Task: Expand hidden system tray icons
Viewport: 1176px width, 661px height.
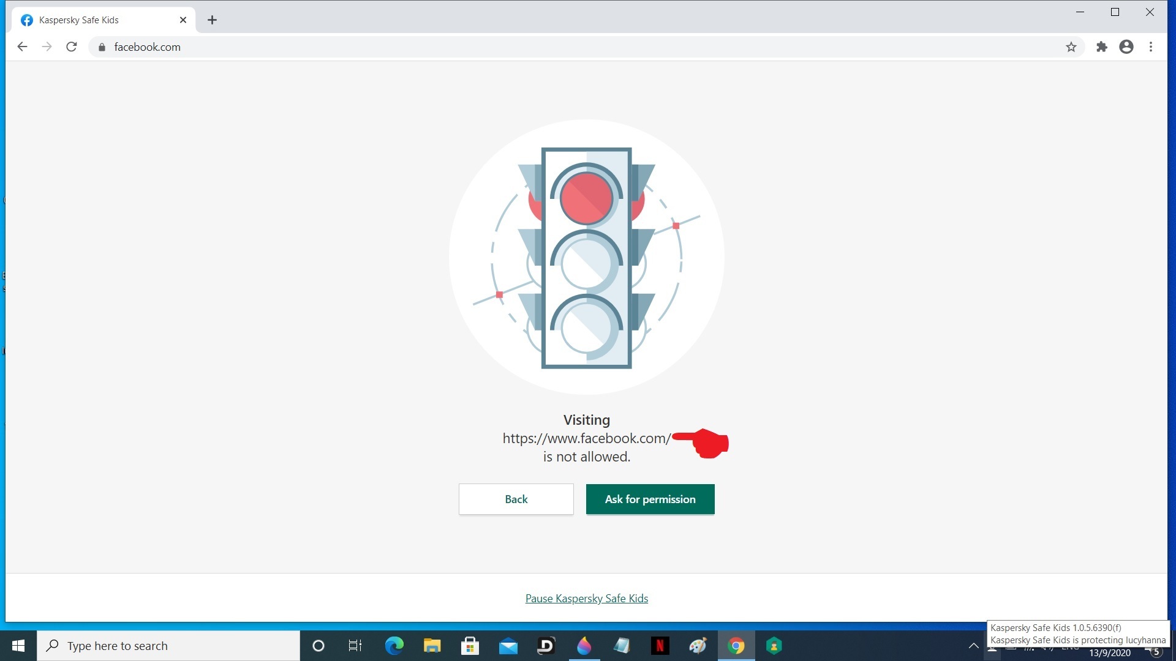Action: click(973, 646)
